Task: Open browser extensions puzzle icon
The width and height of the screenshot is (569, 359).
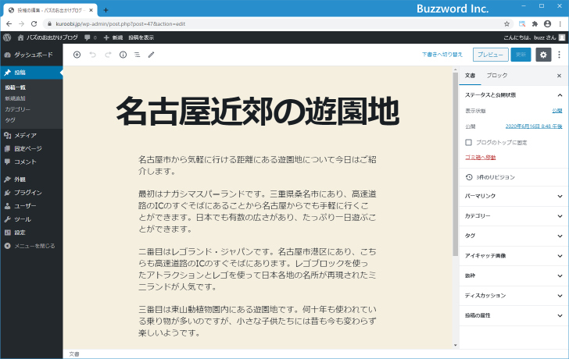Action: pos(535,24)
